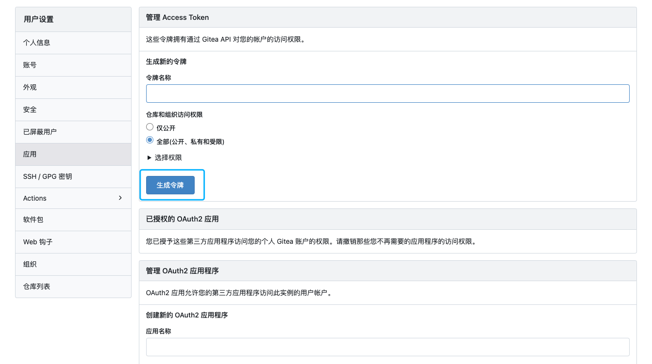View the 已屏蔽用户 list
The image size is (652, 364).
click(39, 132)
